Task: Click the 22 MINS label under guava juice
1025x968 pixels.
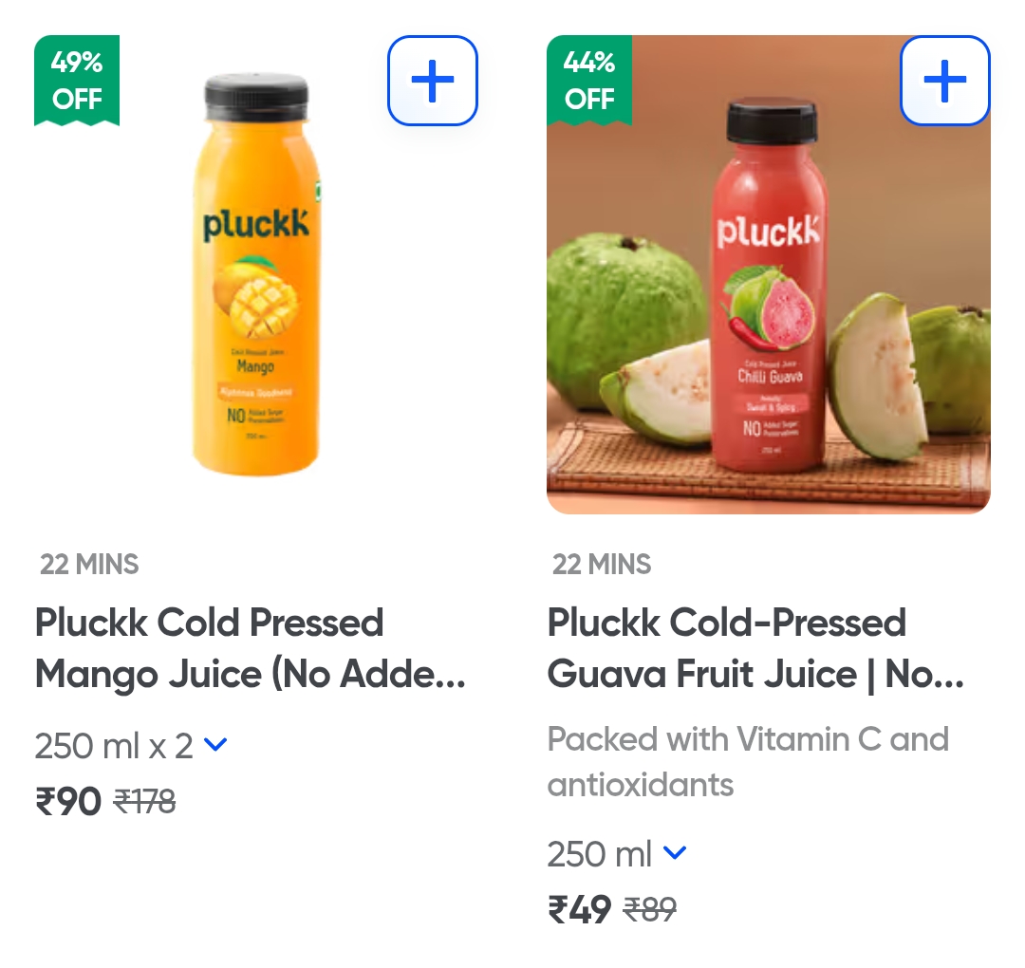Action: tap(602, 565)
